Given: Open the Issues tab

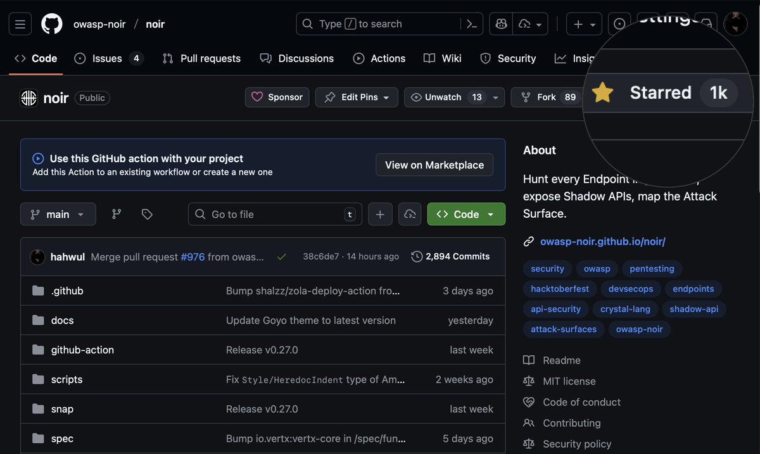Looking at the screenshot, I should [x=109, y=58].
